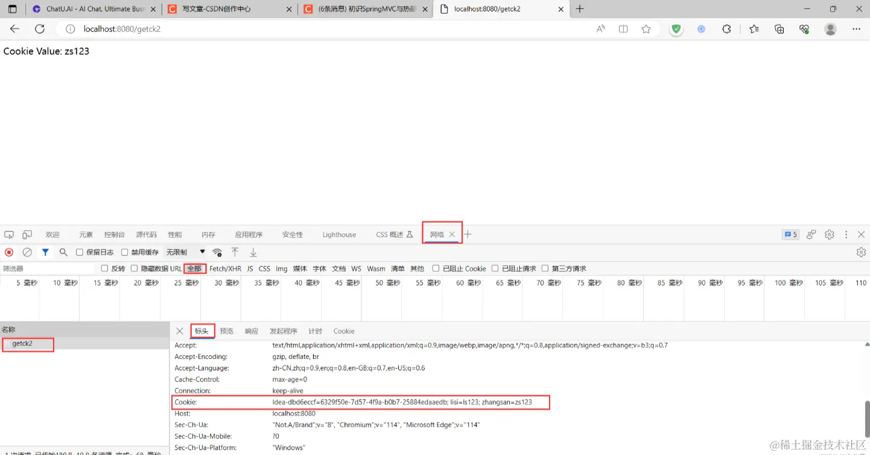Check the 已阻止请求 option
Image resolution: width=870 pixels, height=455 pixels.
point(495,269)
